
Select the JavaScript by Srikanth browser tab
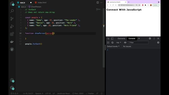pyautogui.click(x=117, y=2)
